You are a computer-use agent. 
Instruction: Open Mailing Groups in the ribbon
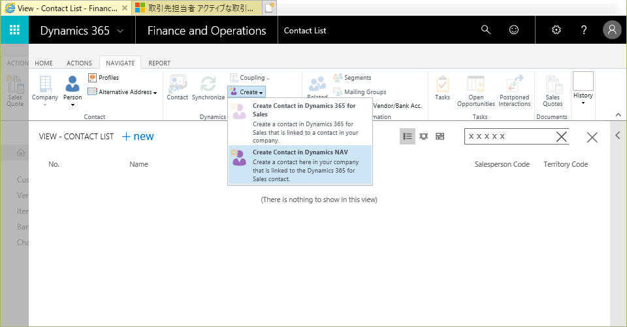pos(360,92)
